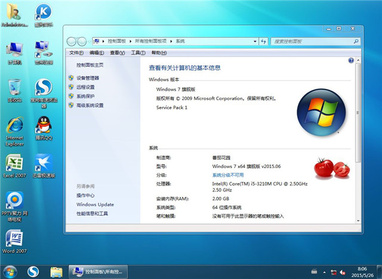Image resolution: width=382 pixels, height=279 pixels.
Task: Open 性能信息和工具 link
Action: coord(92,213)
